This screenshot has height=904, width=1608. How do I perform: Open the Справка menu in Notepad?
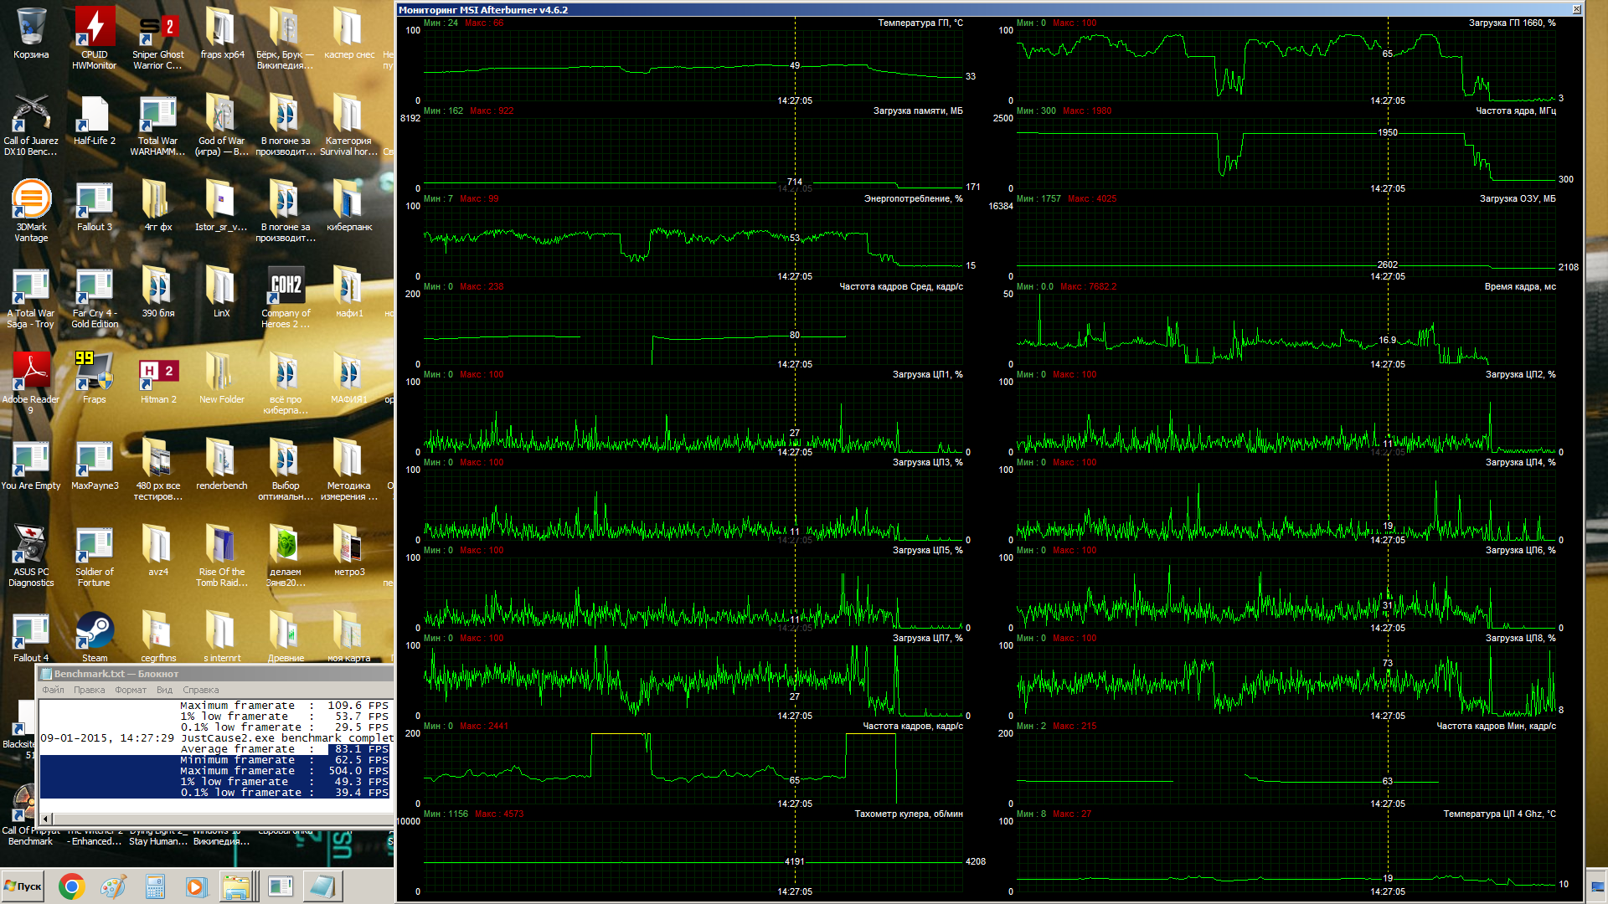pos(200,690)
